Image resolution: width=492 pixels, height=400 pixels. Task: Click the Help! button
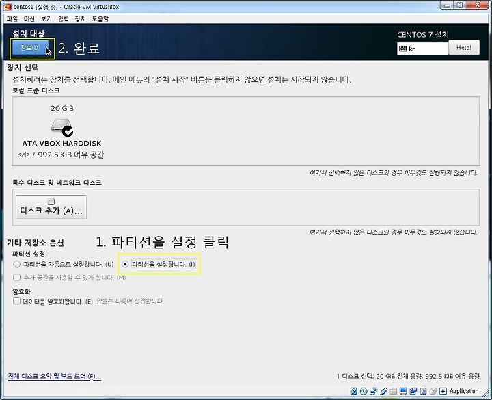[464, 48]
